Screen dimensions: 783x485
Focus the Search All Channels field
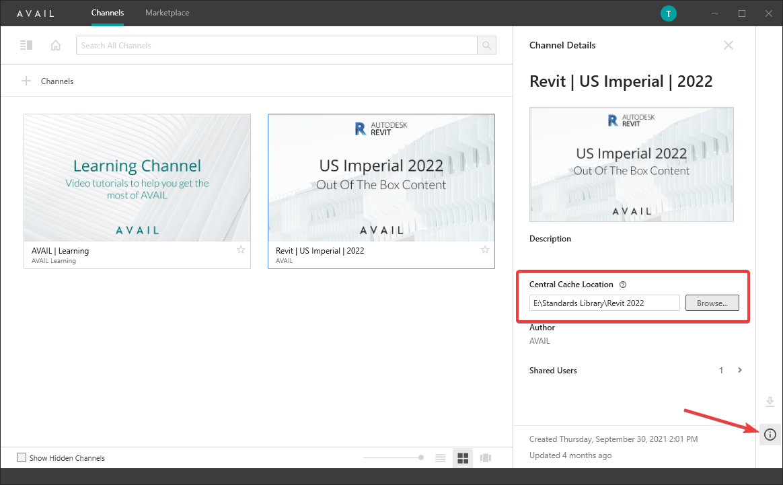point(276,46)
